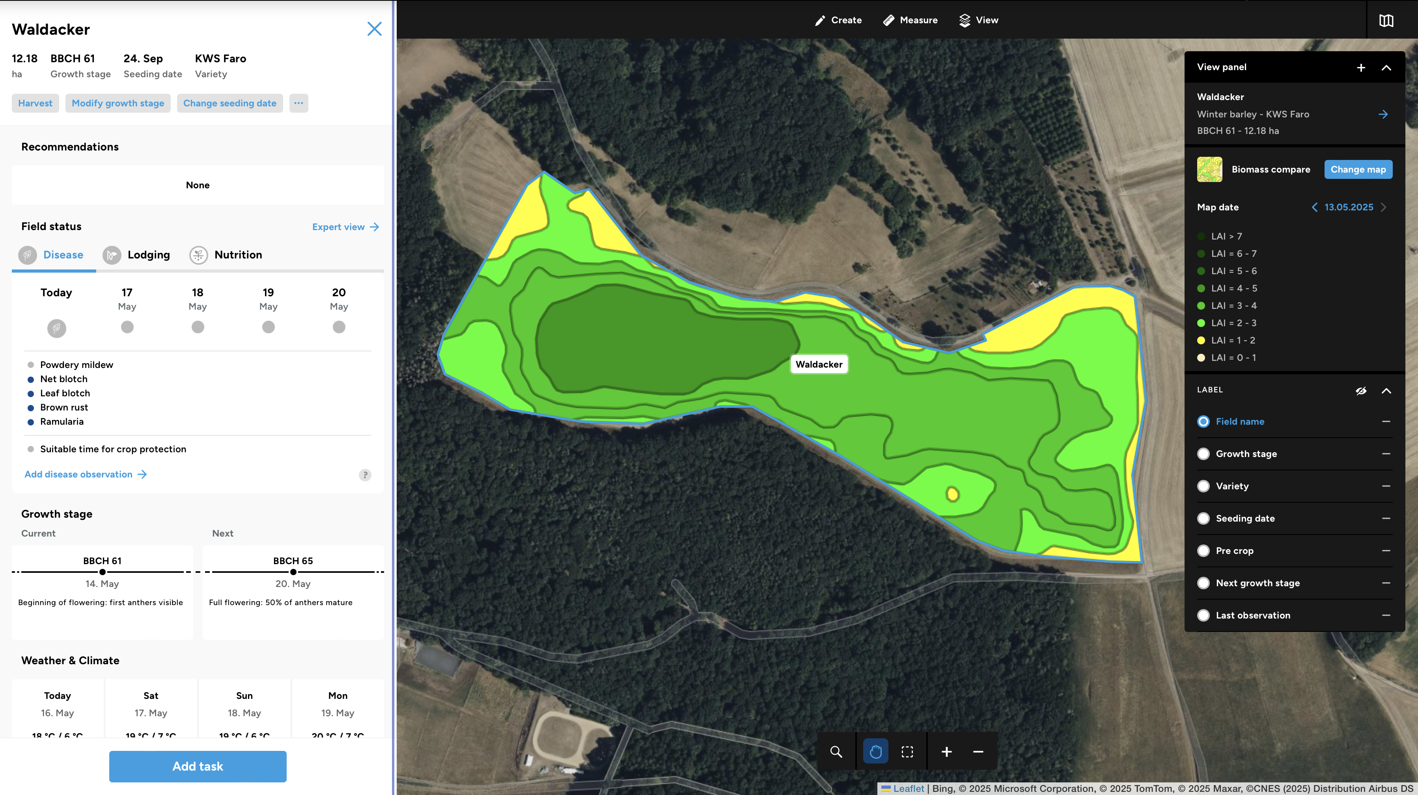
Task: Close the Waldacker field panel
Action: pos(374,29)
